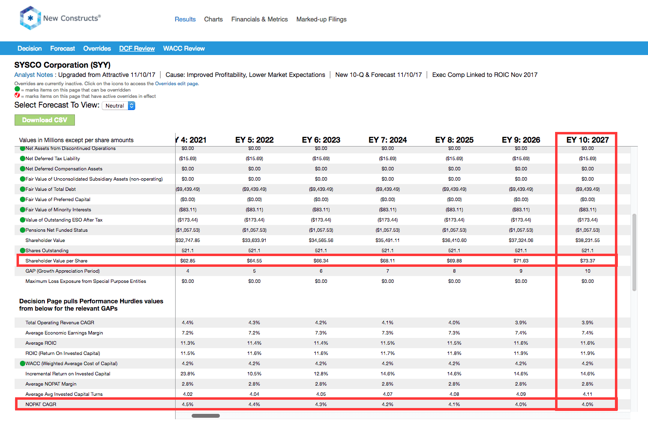Viewport: 648px width, 427px height.
Task: Click green override icon for Net Deferred Compensation Assets
Action: [22, 169]
